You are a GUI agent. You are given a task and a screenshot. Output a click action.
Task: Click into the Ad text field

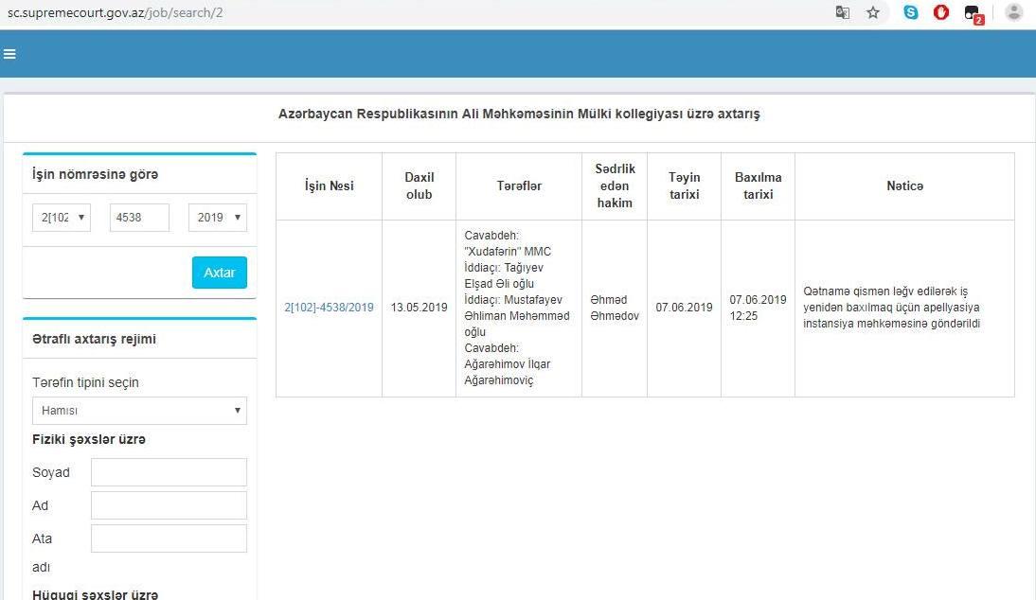coord(169,505)
